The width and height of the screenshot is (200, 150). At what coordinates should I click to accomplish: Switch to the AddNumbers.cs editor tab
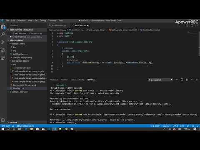tap(58, 25)
